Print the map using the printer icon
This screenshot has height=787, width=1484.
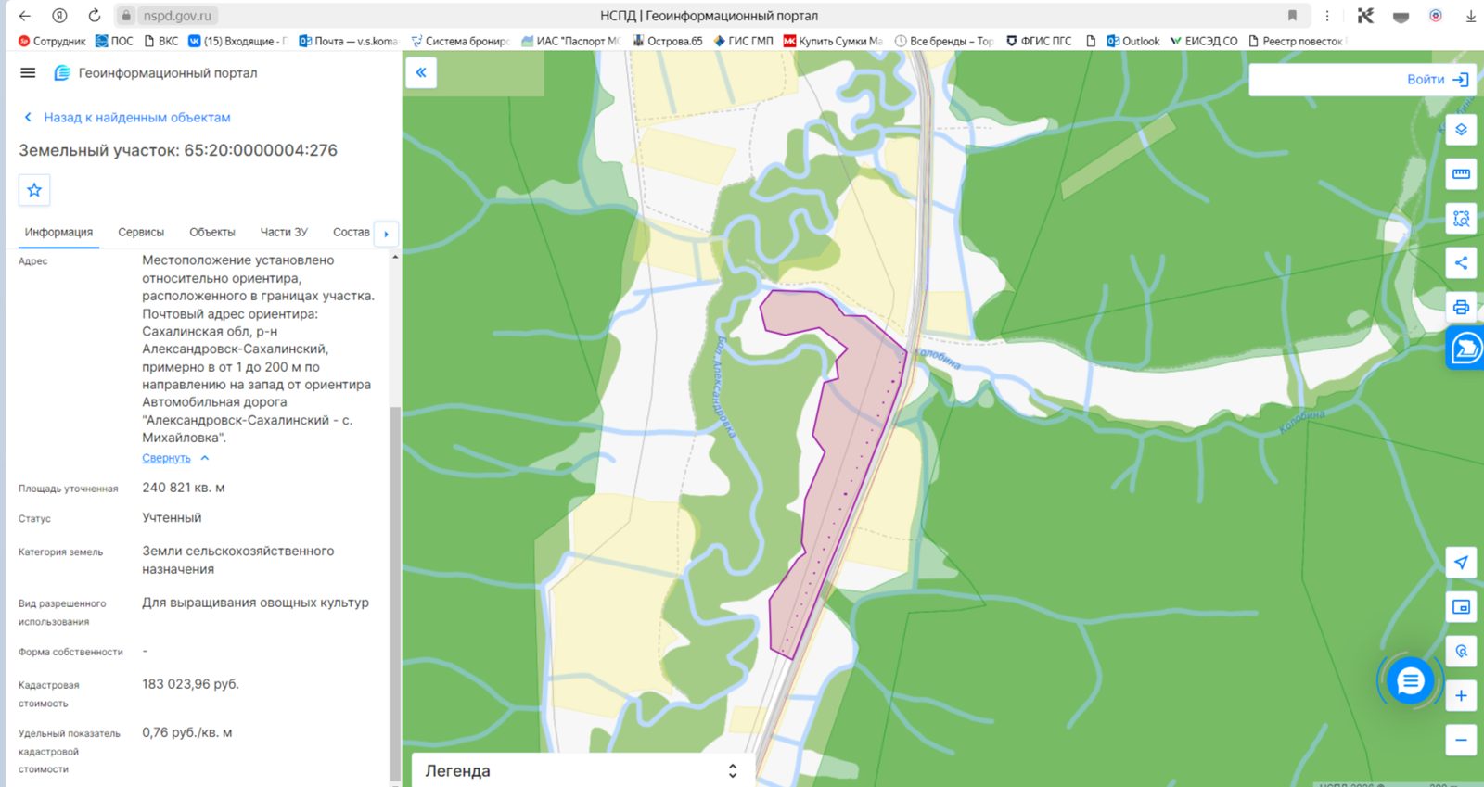[1461, 307]
